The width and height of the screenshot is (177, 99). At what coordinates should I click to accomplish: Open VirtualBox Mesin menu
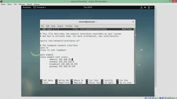pos(10,4)
